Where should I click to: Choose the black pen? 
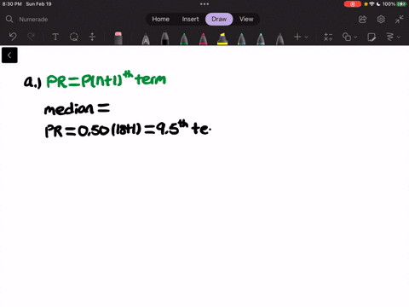pos(164,38)
